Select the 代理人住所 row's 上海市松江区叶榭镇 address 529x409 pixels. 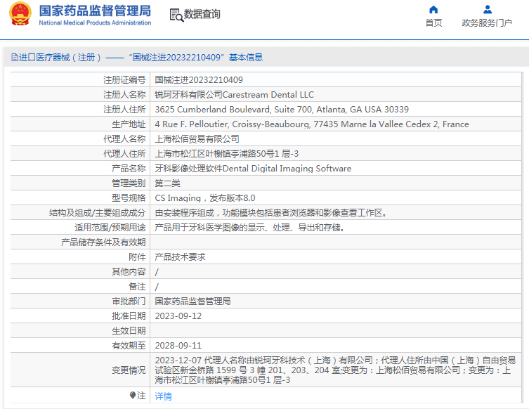(227, 154)
